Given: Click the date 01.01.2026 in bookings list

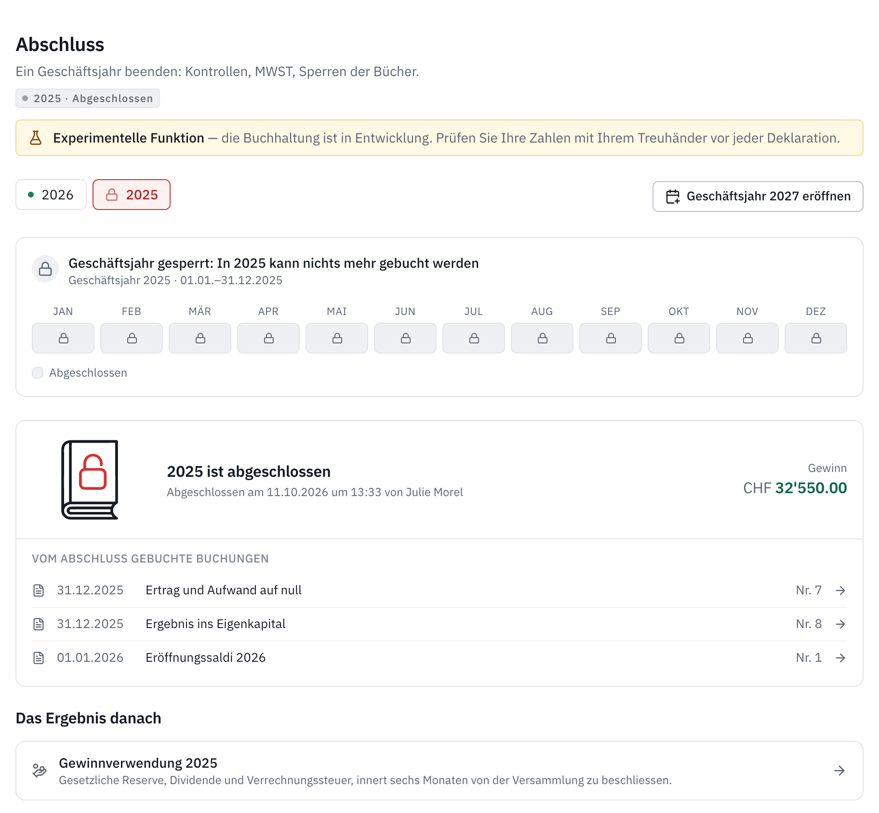Looking at the screenshot, I should click(x=90, y=658).
